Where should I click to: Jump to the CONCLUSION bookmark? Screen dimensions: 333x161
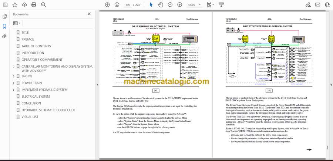pos(31,103)
